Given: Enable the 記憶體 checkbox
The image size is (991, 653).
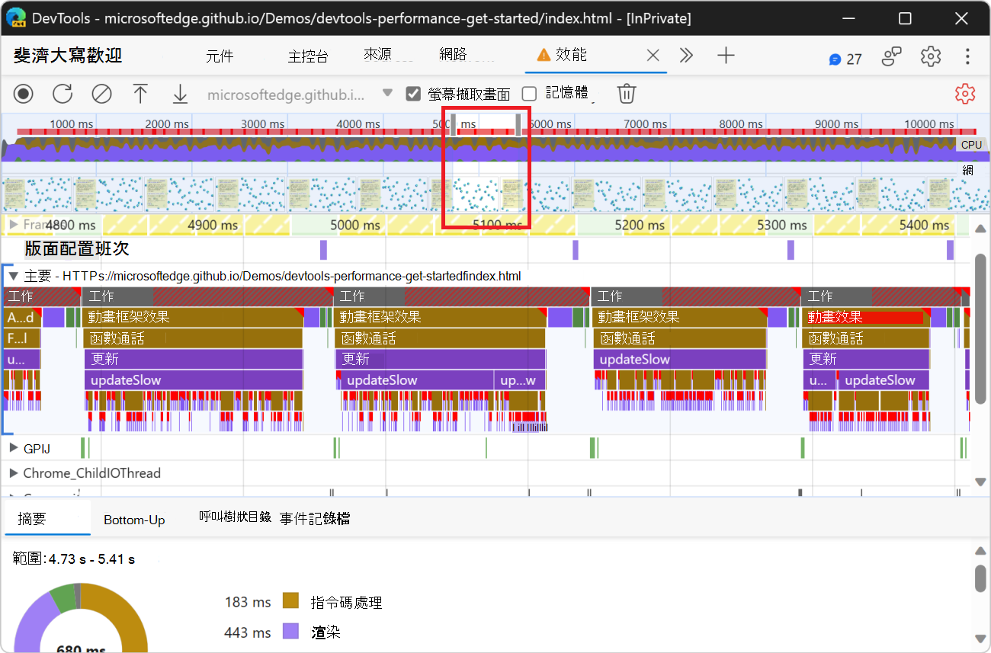Looking at the screenshot, I should coord(529,94).
